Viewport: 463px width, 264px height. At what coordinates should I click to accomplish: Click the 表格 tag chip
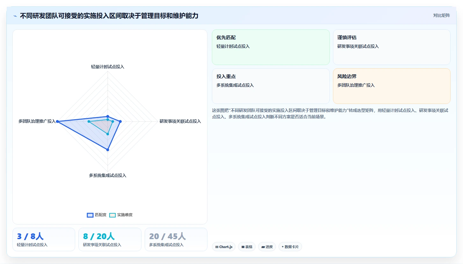click(x=247, y=247)
